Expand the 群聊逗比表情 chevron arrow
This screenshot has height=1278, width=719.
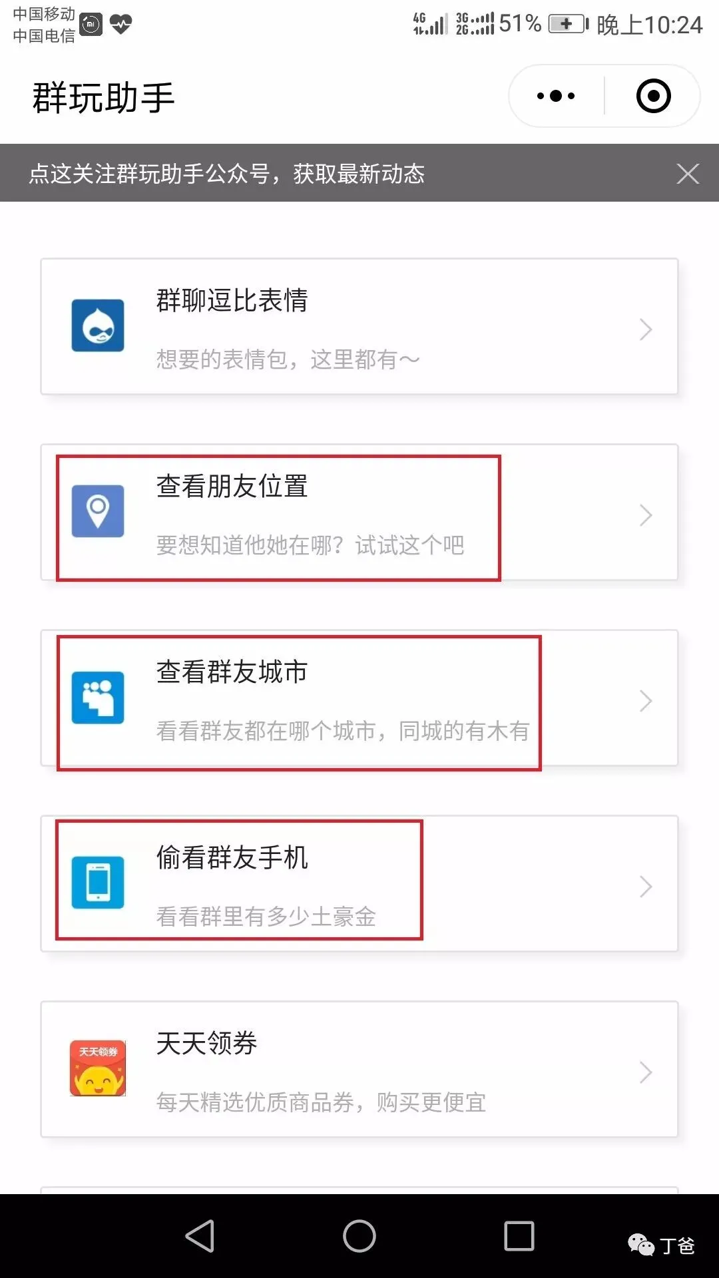pos(645,329)
